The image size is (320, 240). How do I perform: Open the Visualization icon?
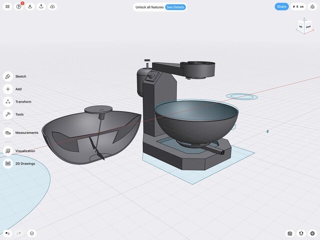tap(8, 151)
